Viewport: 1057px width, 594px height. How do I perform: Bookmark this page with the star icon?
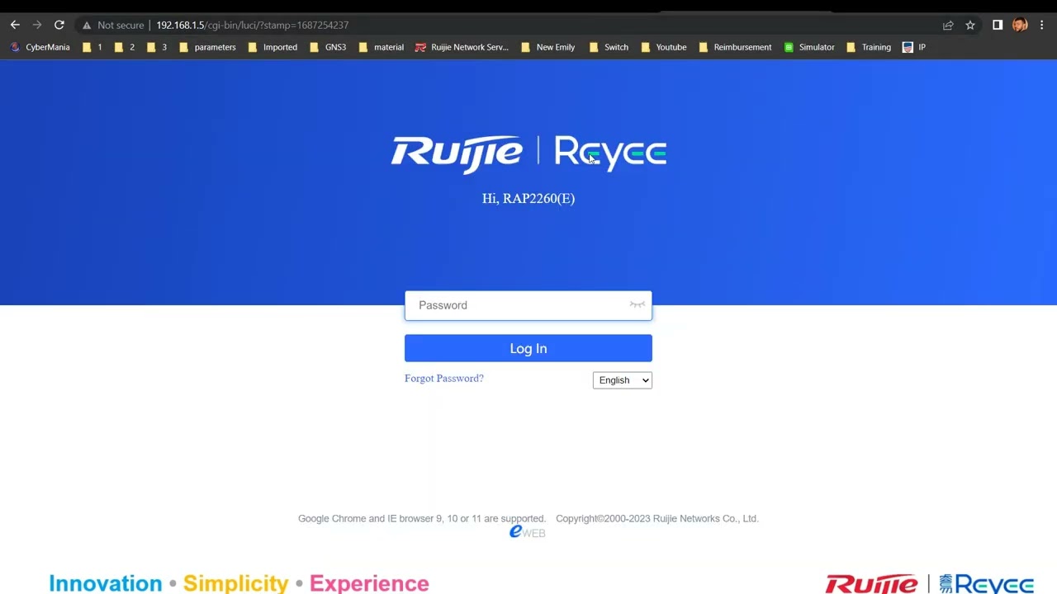pos(970,25)
